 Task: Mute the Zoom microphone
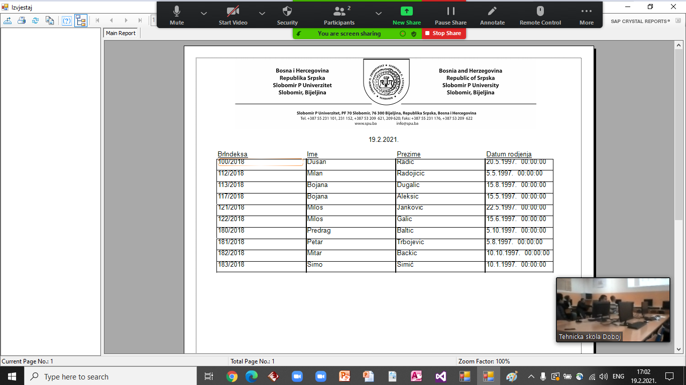(x=177, y=16)
